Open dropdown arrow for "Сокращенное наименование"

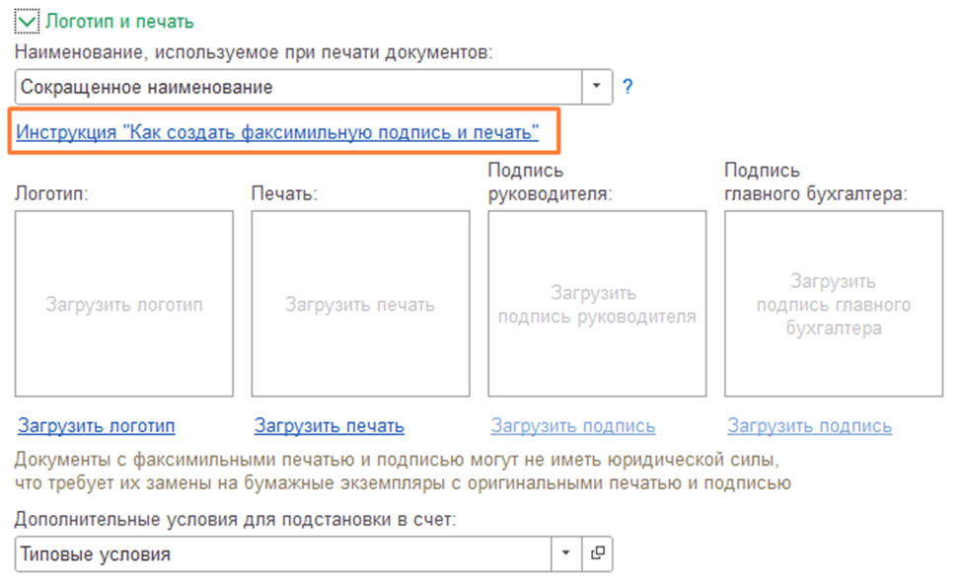596,87
